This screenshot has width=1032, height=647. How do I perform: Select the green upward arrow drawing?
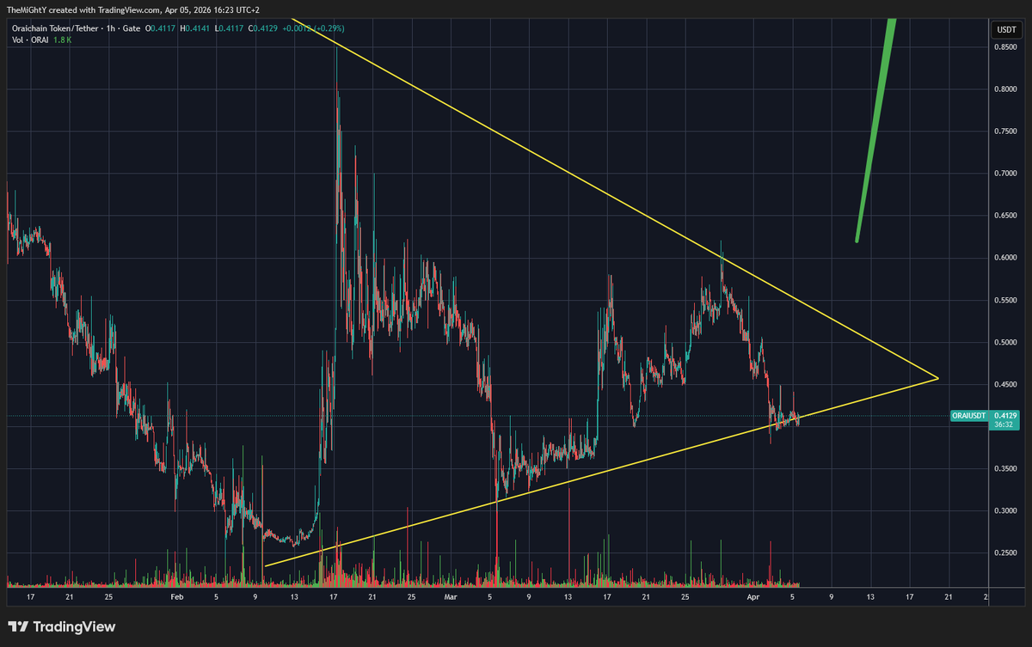click(x=875, y=129)
